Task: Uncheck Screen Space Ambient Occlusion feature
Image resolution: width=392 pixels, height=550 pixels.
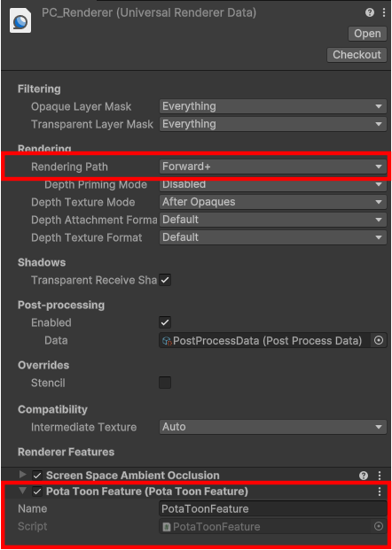Action: coord(37,476)
